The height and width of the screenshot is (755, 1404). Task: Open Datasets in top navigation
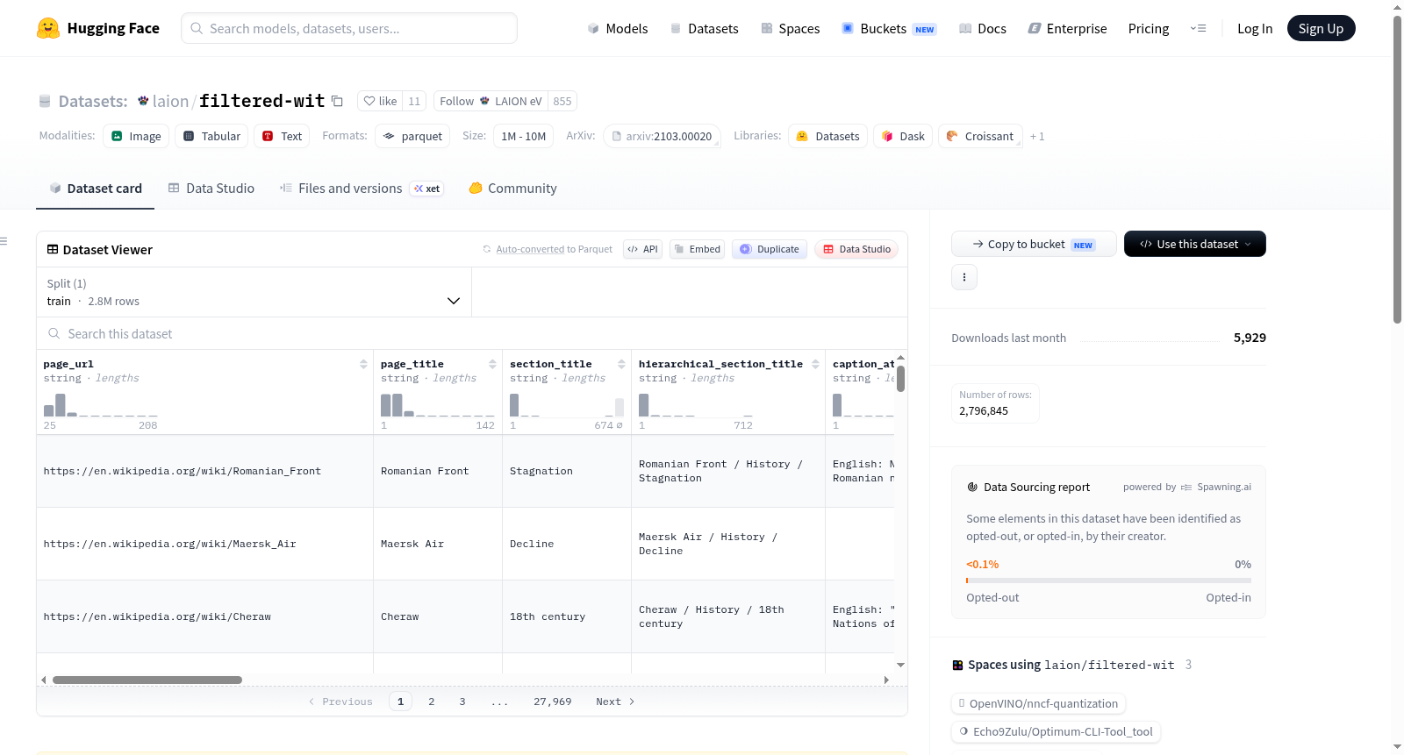[x=704, y=29]
